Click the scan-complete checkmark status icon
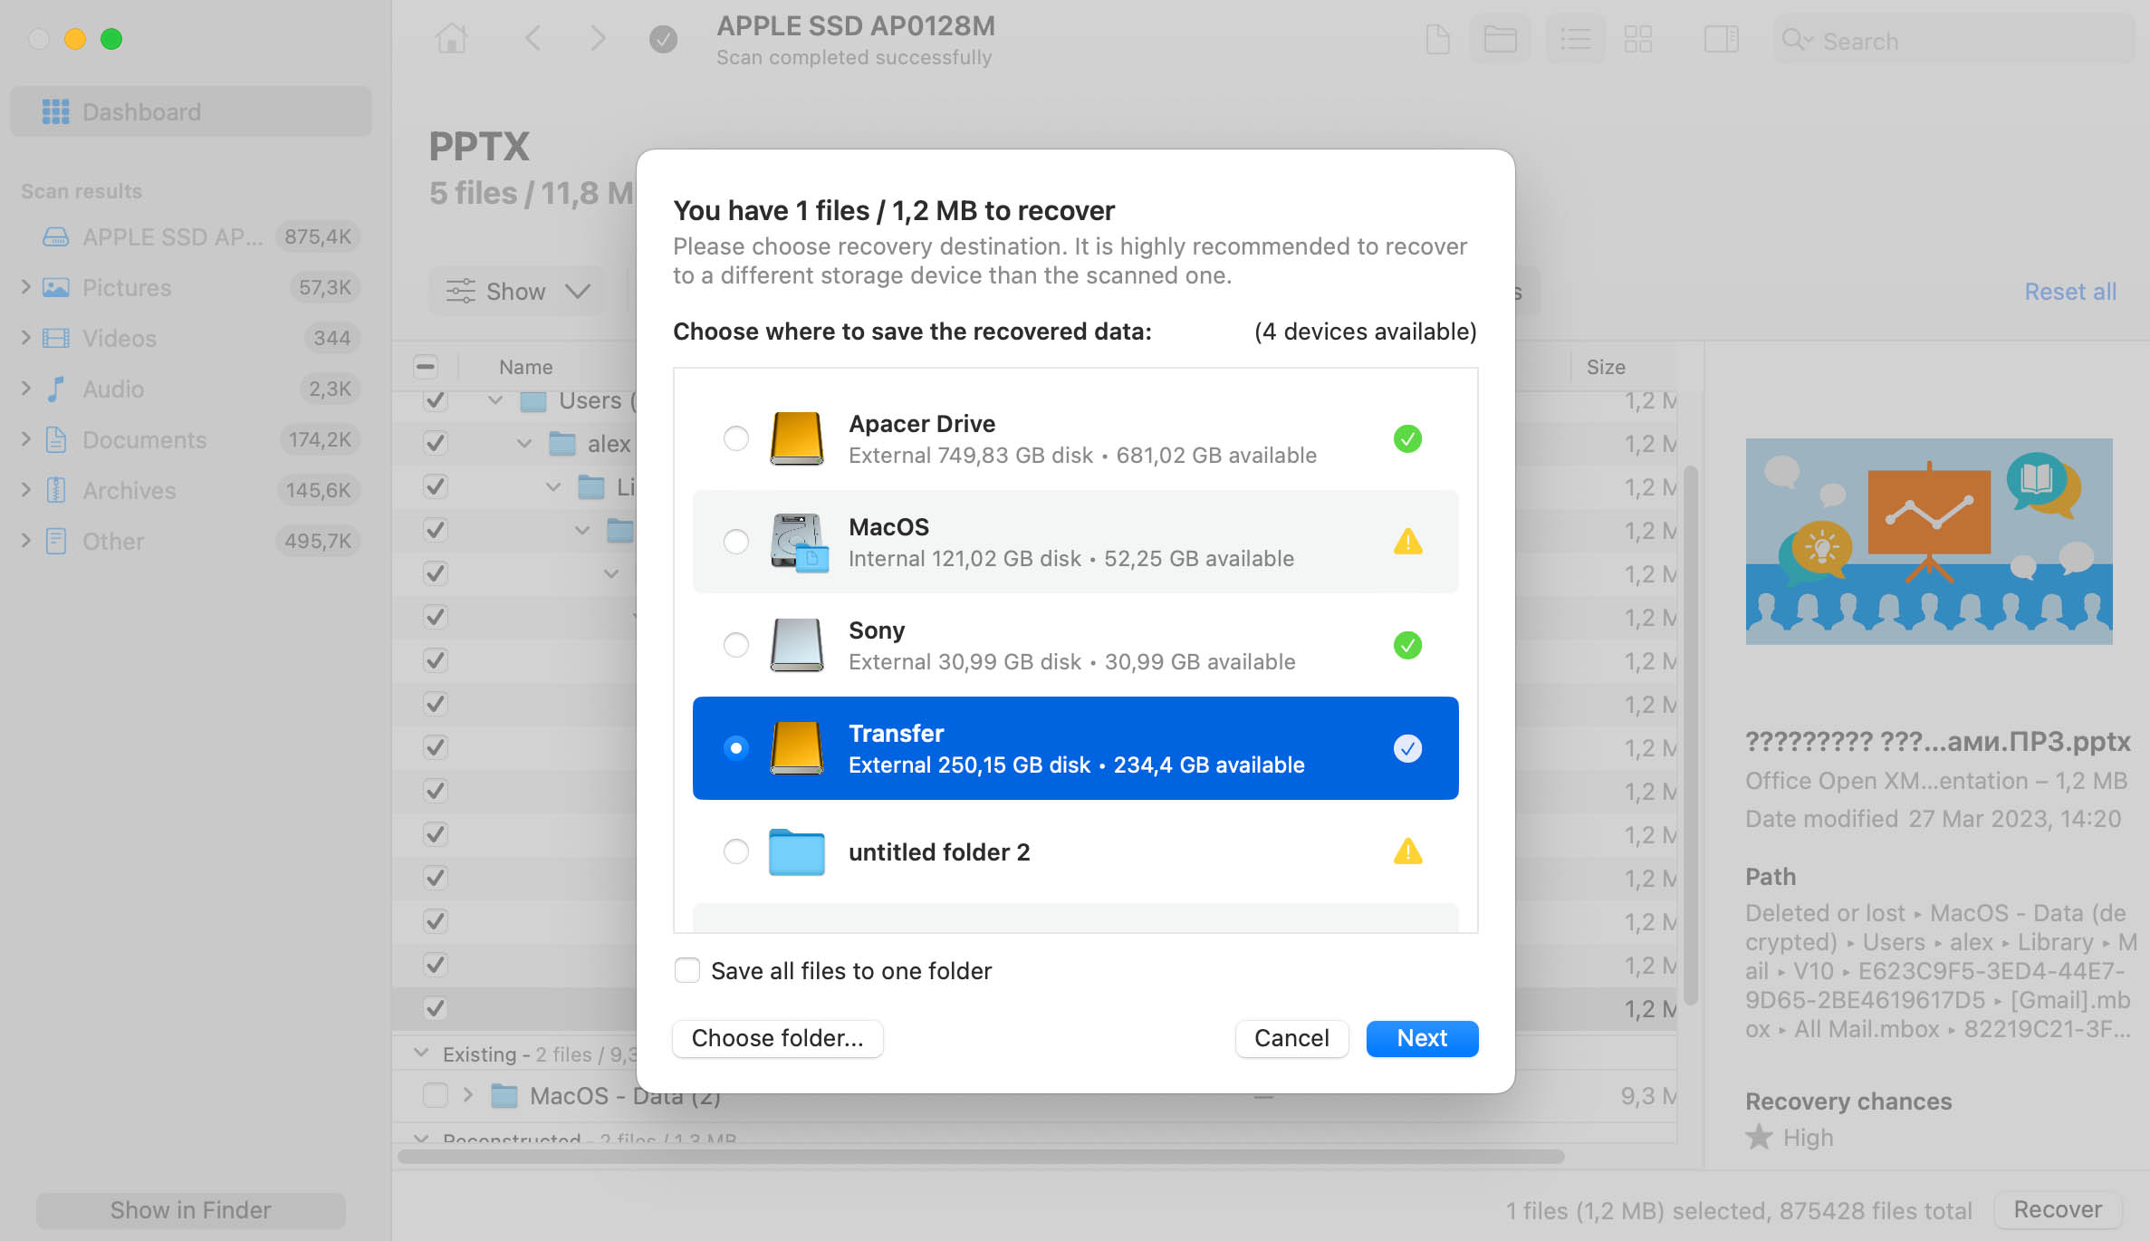The width and height of the screenshot is (2150, 1241). pos(663,39)
